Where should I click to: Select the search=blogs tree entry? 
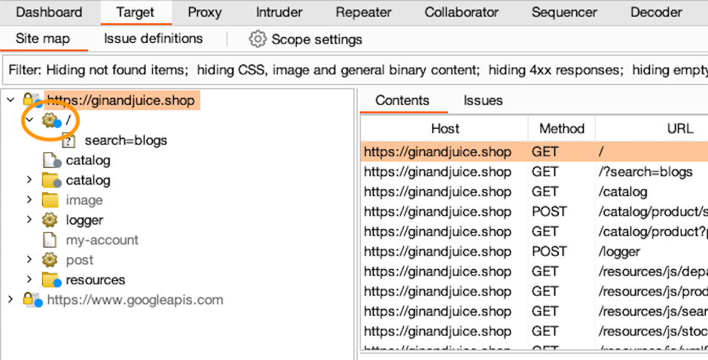click(126, 140)
